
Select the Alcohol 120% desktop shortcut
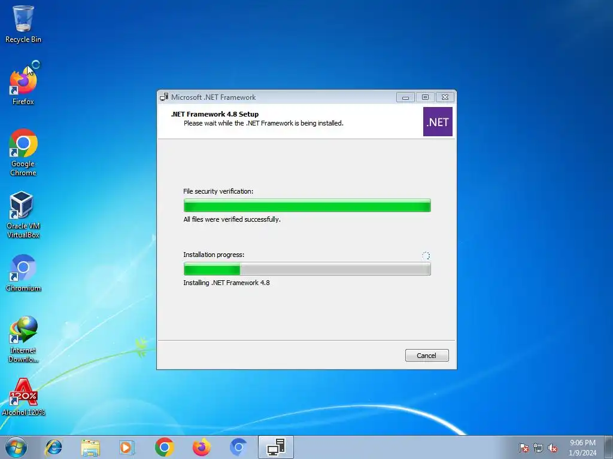23,397
